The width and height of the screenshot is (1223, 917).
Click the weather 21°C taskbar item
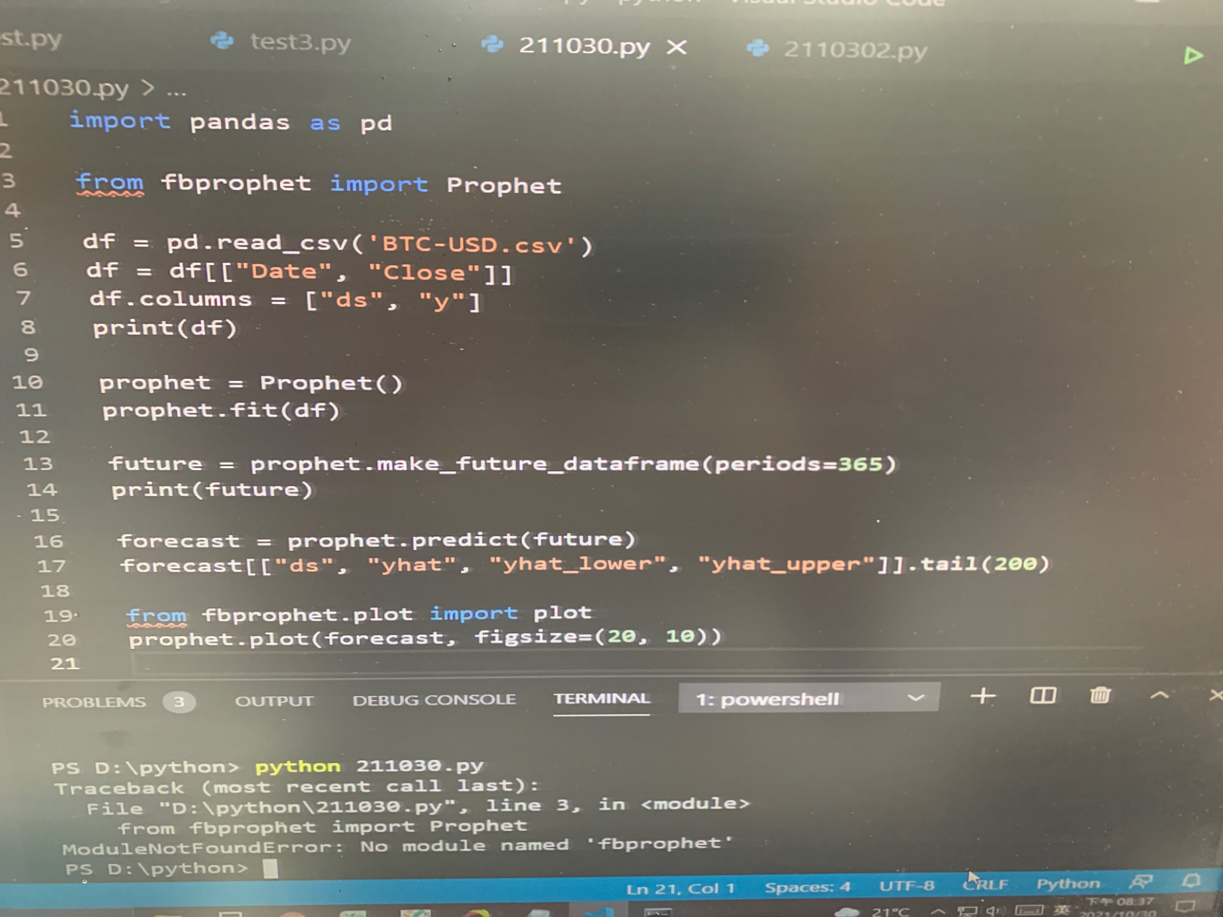tap(873, 911)
